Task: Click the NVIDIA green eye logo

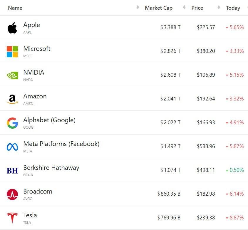Action: point(12,75)
